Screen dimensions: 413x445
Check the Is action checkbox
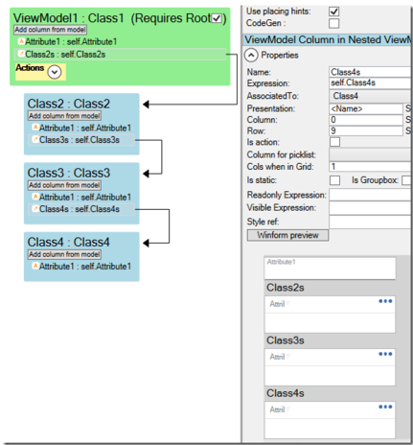tap(334, 142)
